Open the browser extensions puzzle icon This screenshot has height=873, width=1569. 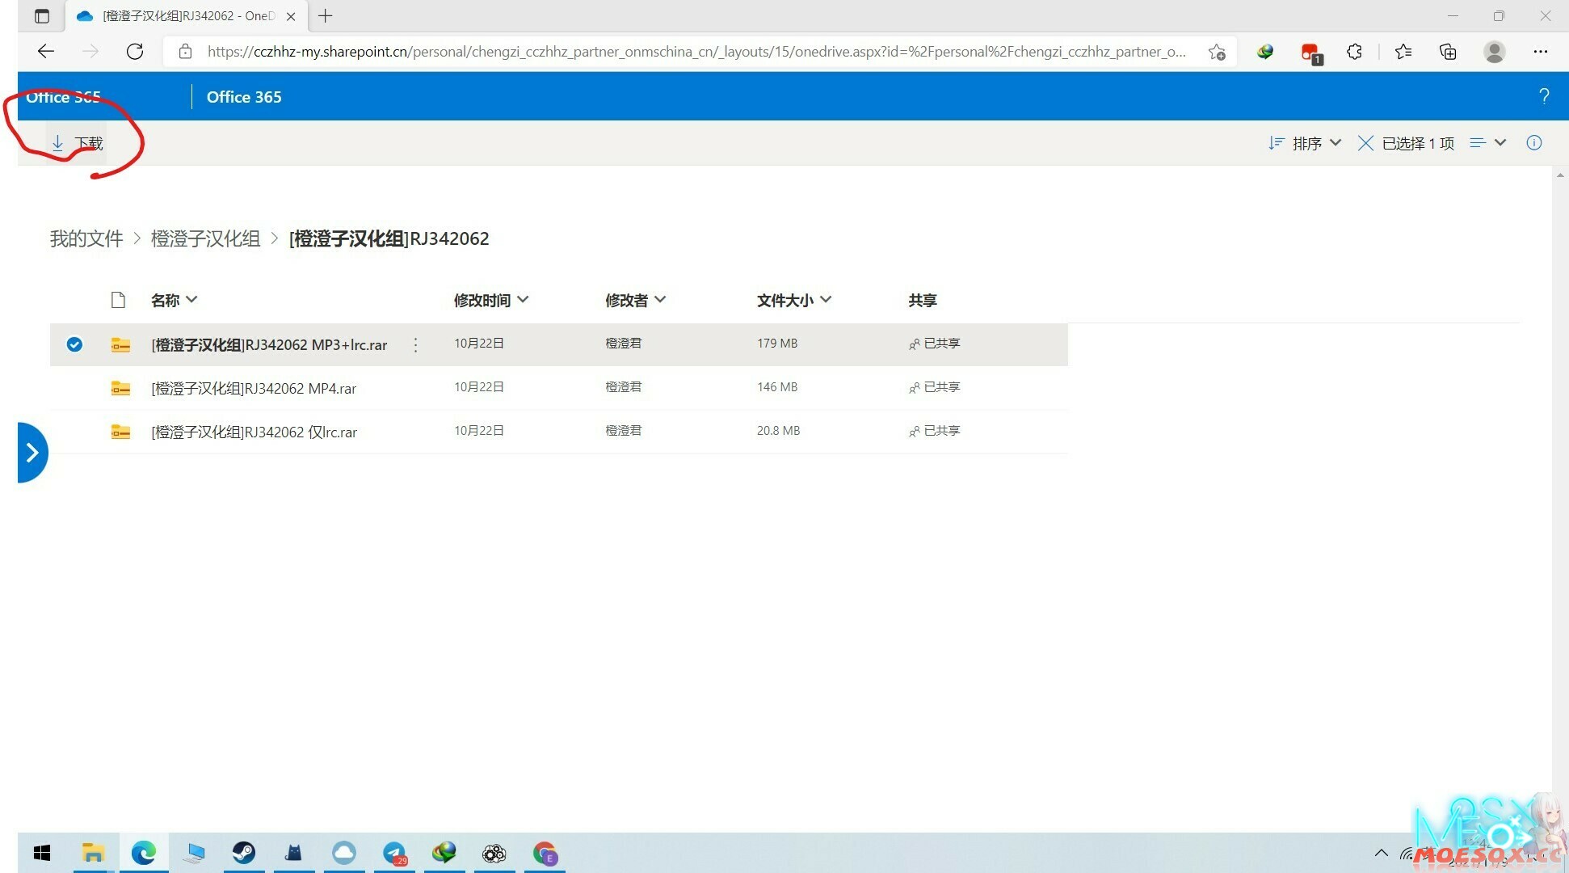1354,51
